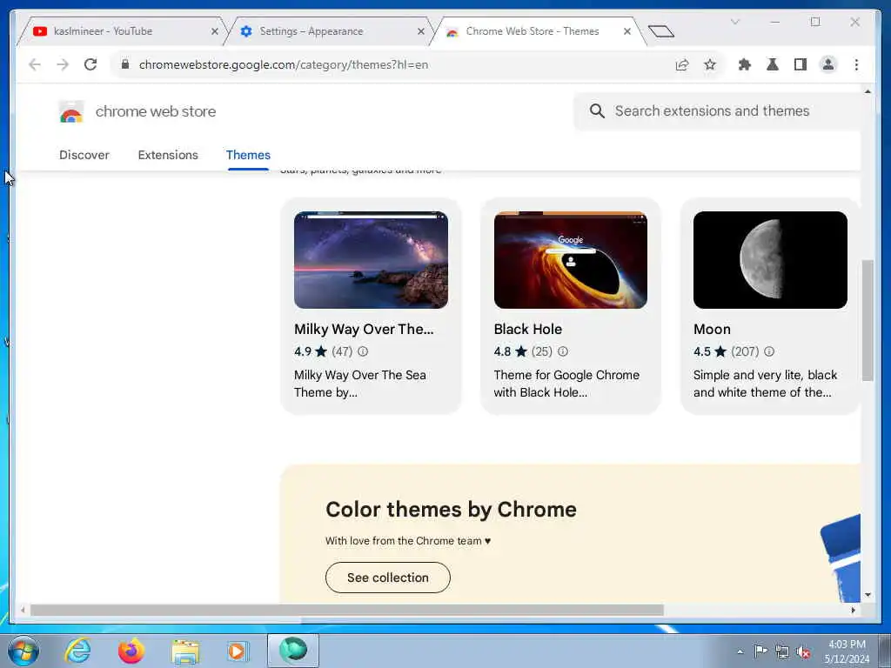891x668 pixels.
Task: Show rating info for Milky Way theme
Action: coord(363,351)
